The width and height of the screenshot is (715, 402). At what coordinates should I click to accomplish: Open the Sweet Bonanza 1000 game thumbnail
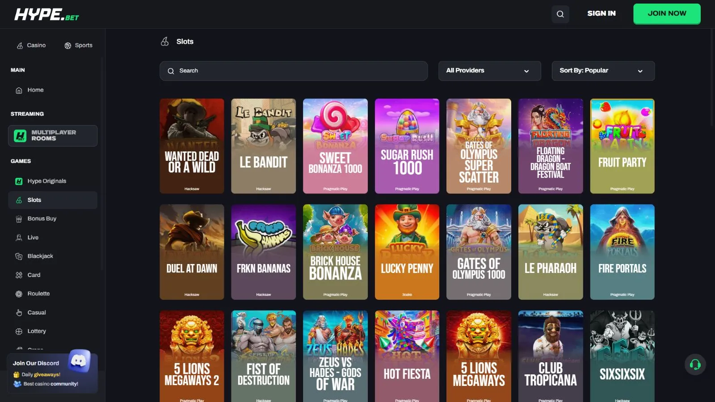[x=335, y=146]
